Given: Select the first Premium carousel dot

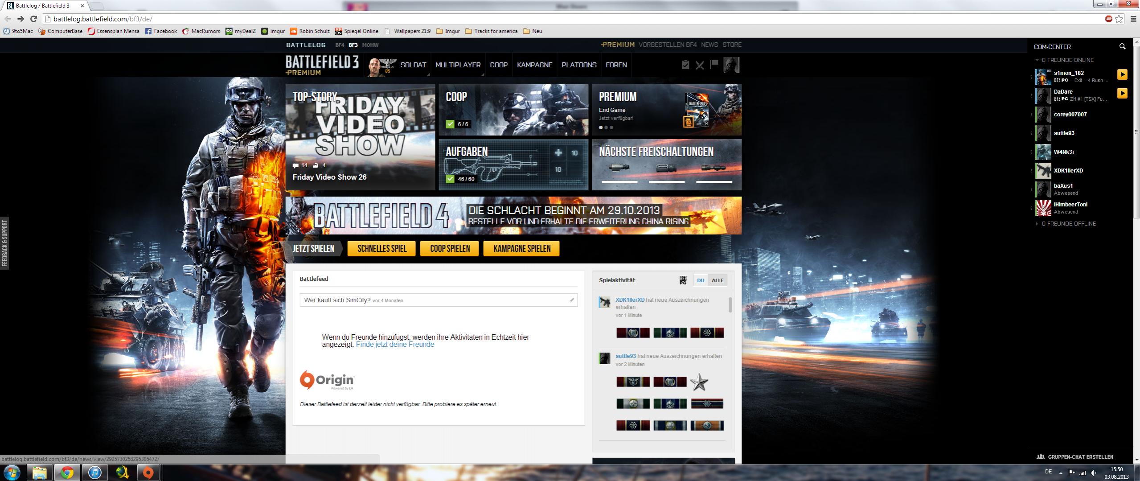Looking at the screenshot, I should tap(601, 127).
